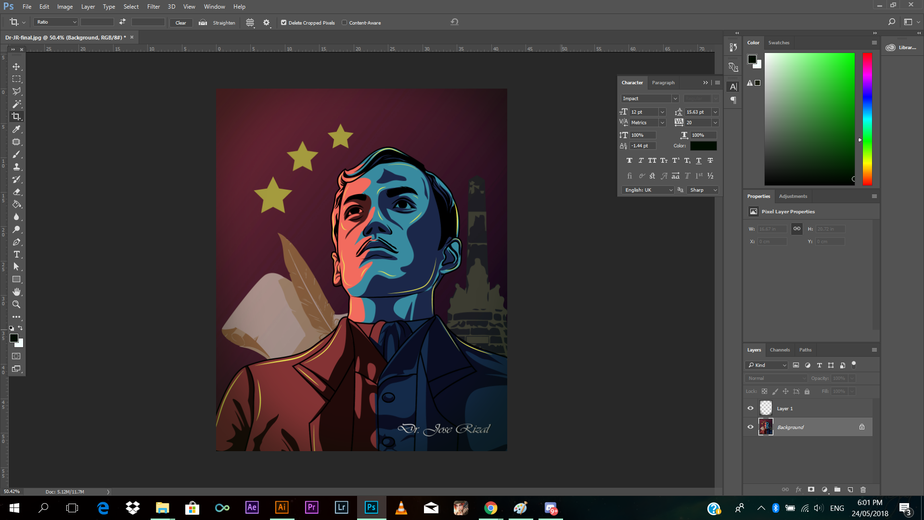This screenshot has width=924, height=520.
Task: Click the Clear button in options bar
Action: click(181, 23)
